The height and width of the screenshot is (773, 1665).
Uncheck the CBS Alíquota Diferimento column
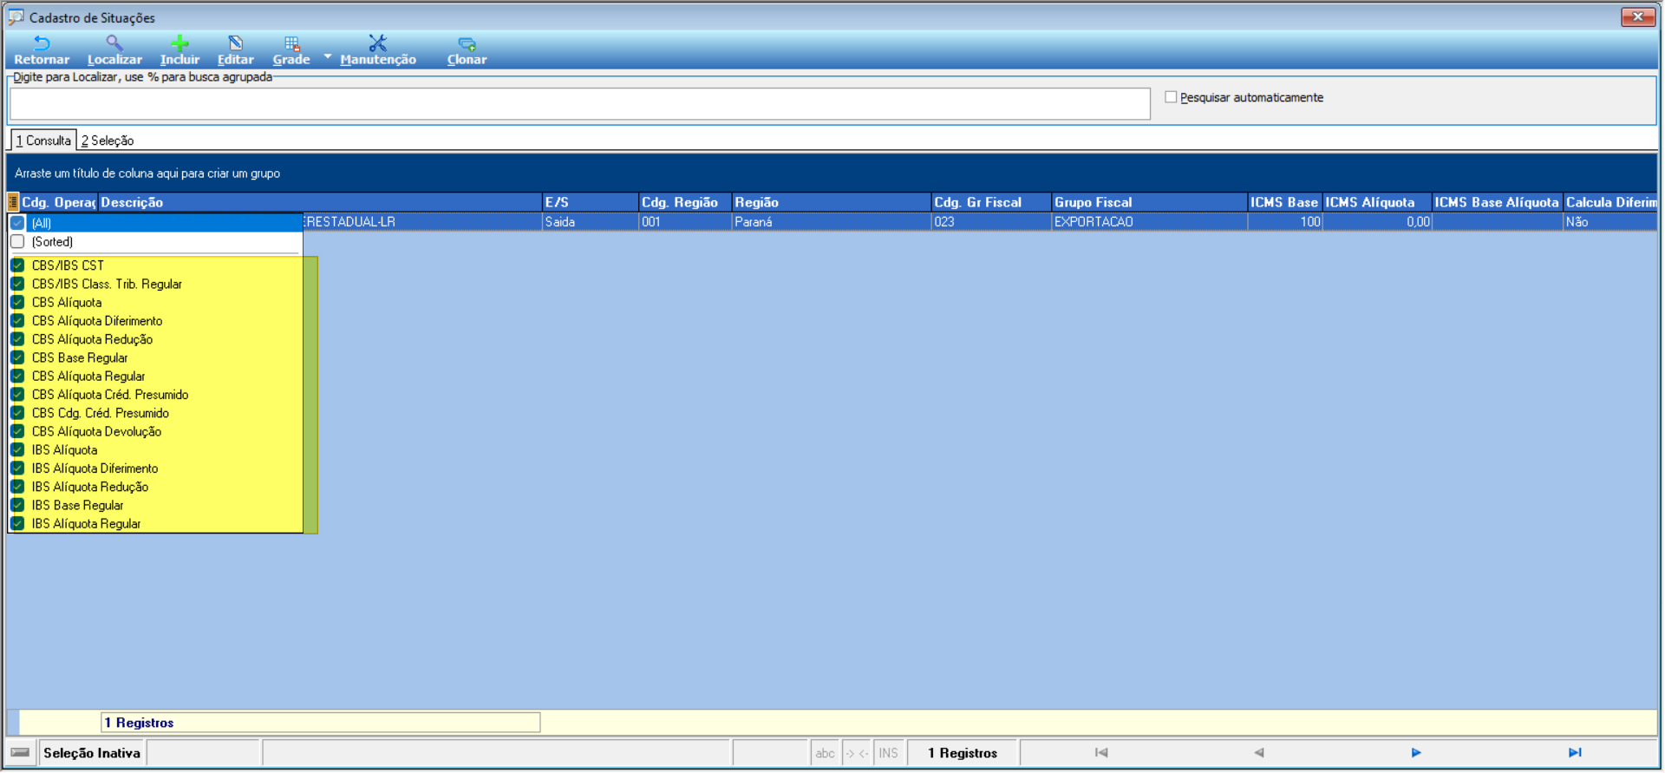17,321
